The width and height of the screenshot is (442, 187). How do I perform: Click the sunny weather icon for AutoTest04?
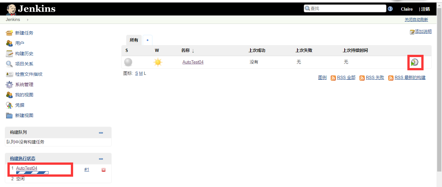click(158, 62)
